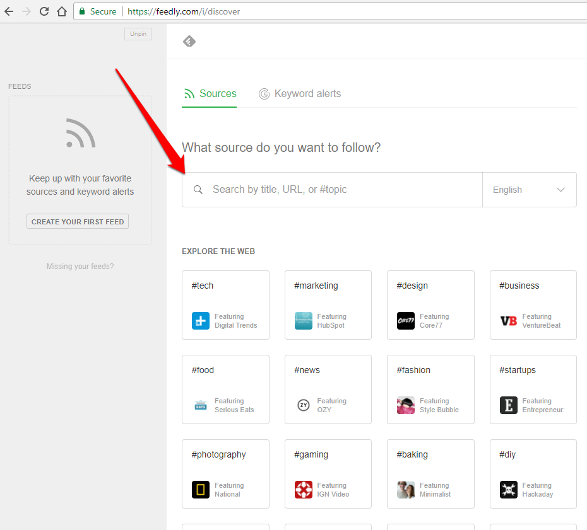Viewport: 587px width, 530px height.
Task: Open the #photography topic card
Action: [225, 473]
